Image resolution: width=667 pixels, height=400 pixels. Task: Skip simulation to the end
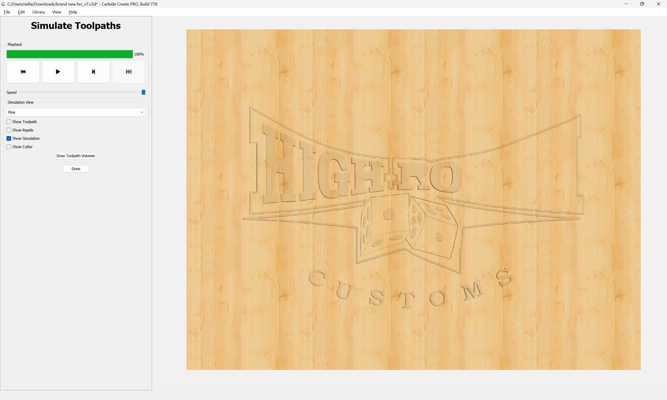coord(129,72)
